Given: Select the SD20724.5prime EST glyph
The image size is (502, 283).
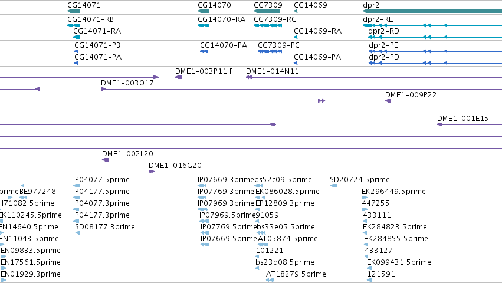Looking at the screenshot, I should coord(334,186).
